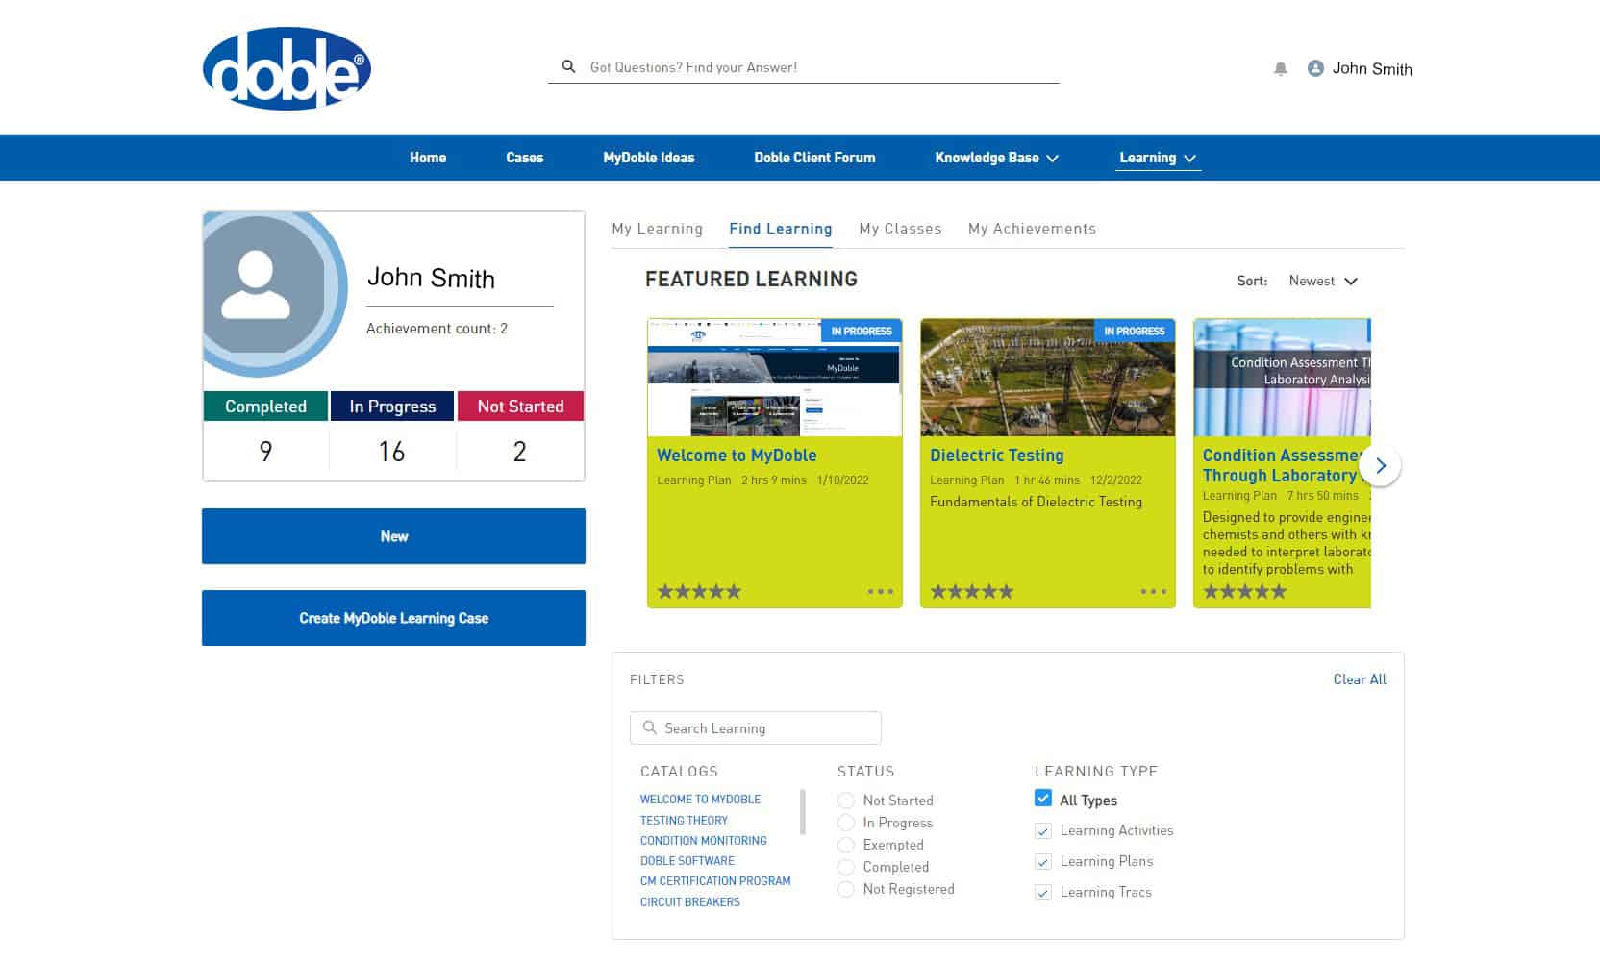1600x961 pixels.
Task: Switch to My Classes tab
Action: click(900, 229)
